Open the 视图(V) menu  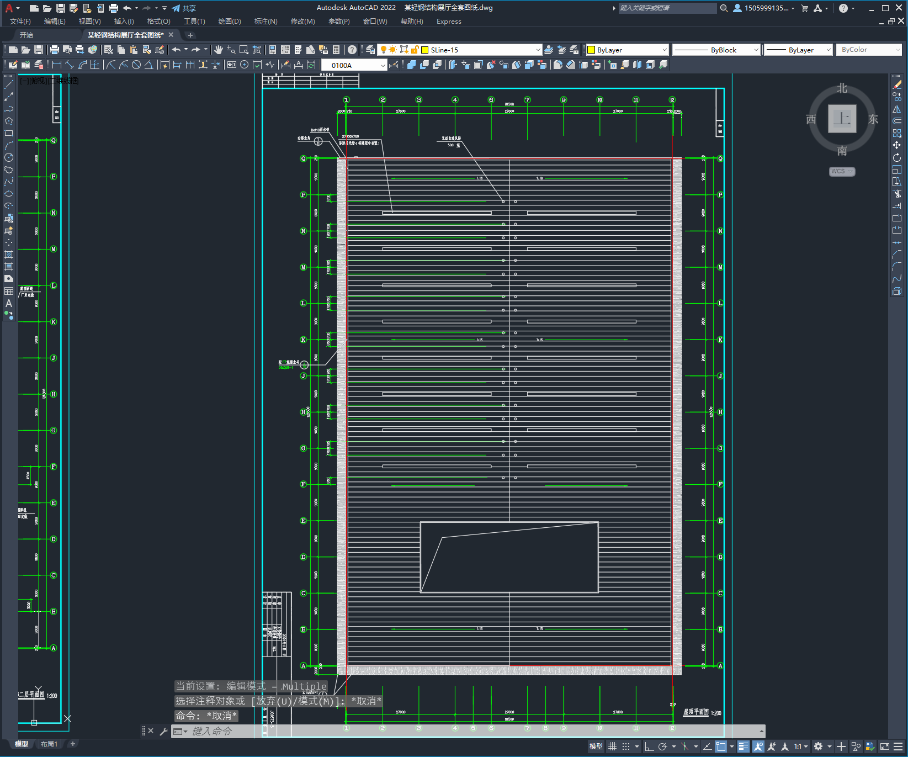point(89,22)
